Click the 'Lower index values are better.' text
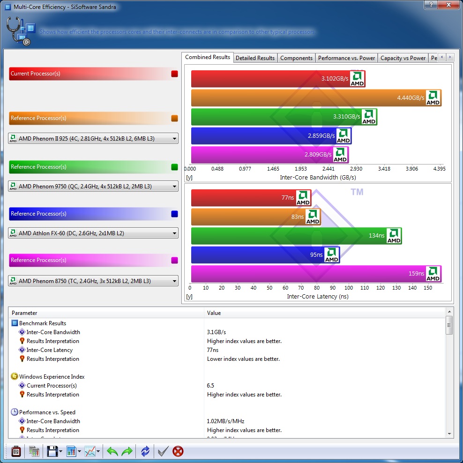This screenshot has width=463, height=463. (x=243, y=359)
